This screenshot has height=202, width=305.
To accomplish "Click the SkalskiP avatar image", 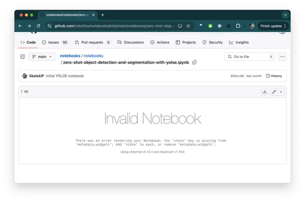I will [25, 76].
